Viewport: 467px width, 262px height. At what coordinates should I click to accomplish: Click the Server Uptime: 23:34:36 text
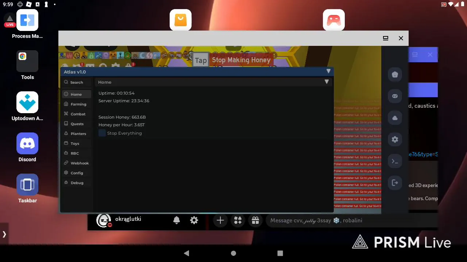[124, 101]
